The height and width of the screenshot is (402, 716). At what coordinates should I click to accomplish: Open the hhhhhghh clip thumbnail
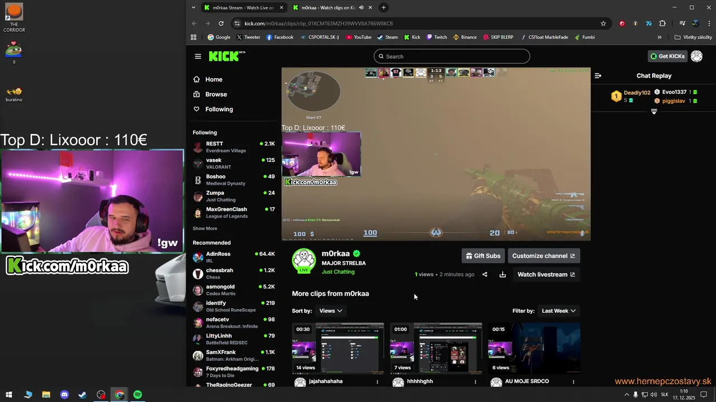[436, 348]
